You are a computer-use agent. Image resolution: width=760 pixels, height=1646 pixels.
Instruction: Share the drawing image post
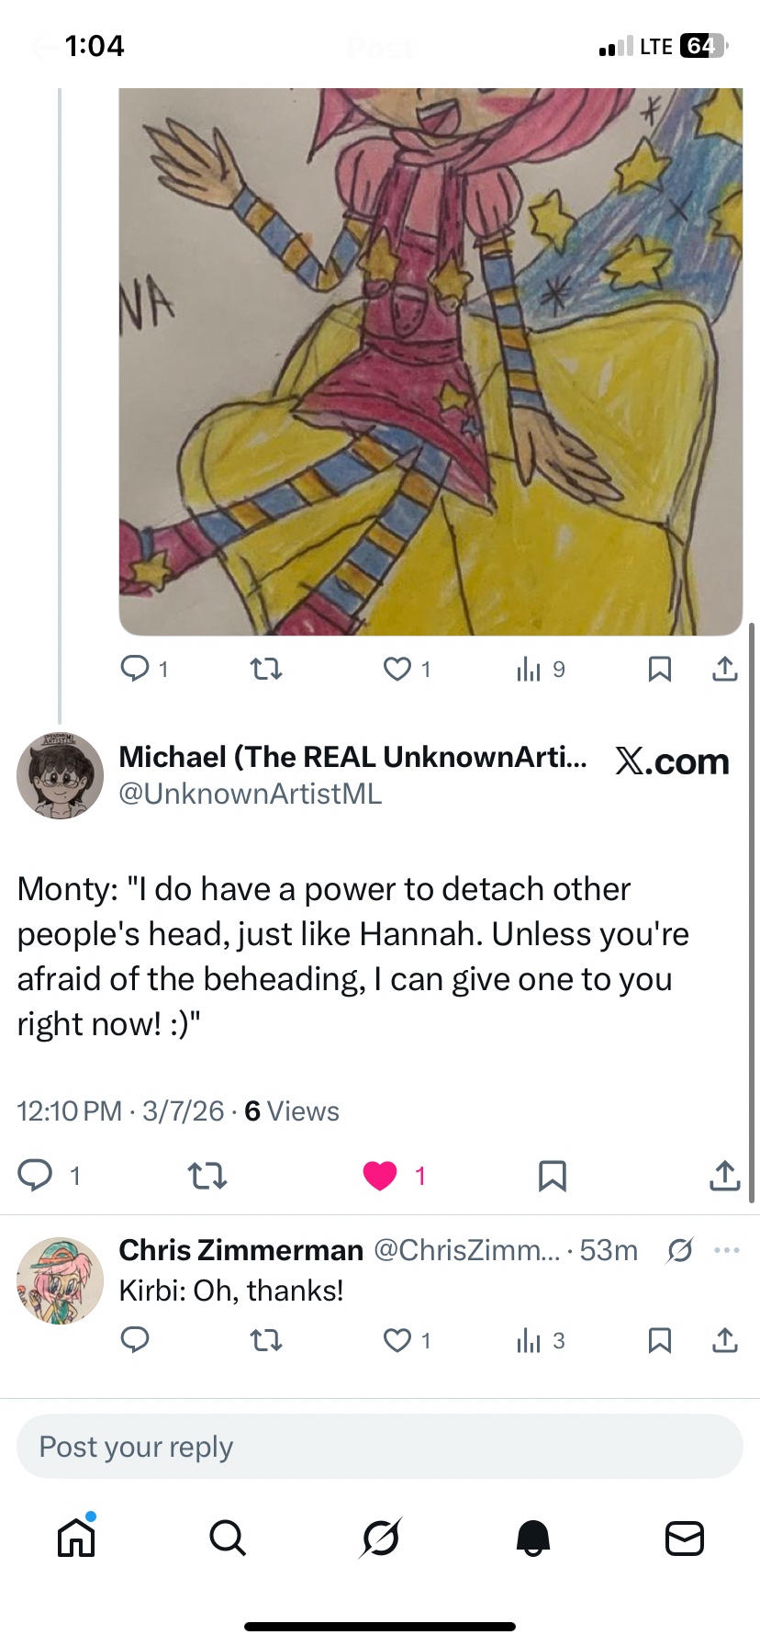[x=724, y=669]
